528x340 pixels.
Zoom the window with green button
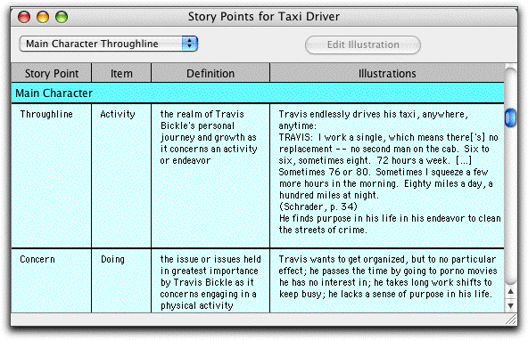pos(62,16)
